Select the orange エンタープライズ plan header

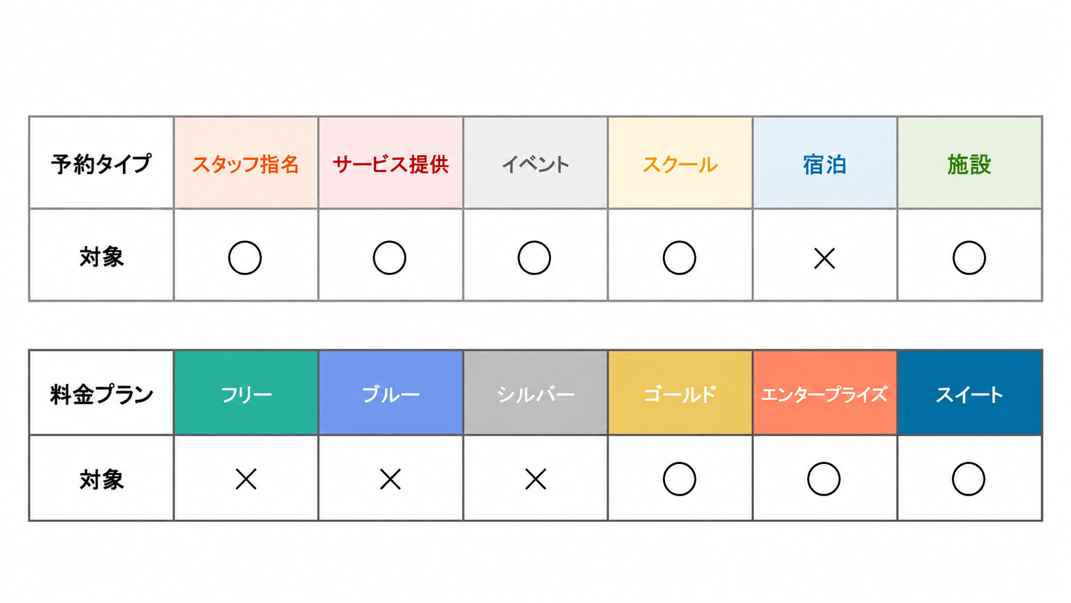tap(824, 393)
